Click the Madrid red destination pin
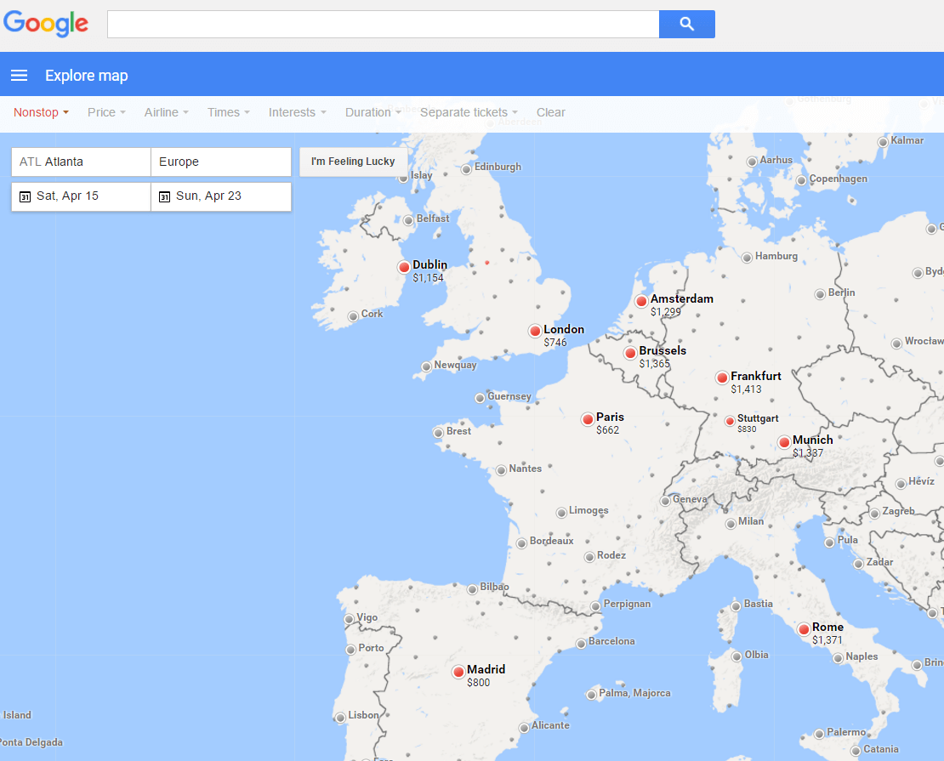This screenshot has width=944, height=761. 458,672
